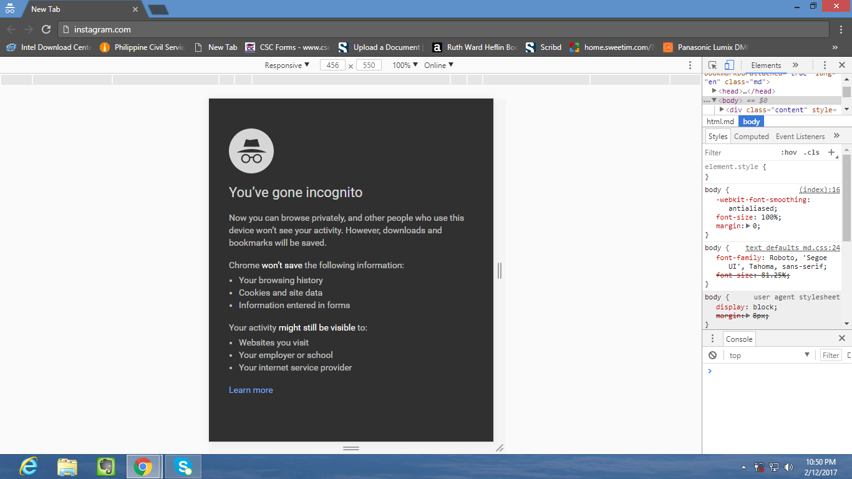Open DevTools customize menu (three dots)
This screenshot has width=852, height=479.
(825, 65)
